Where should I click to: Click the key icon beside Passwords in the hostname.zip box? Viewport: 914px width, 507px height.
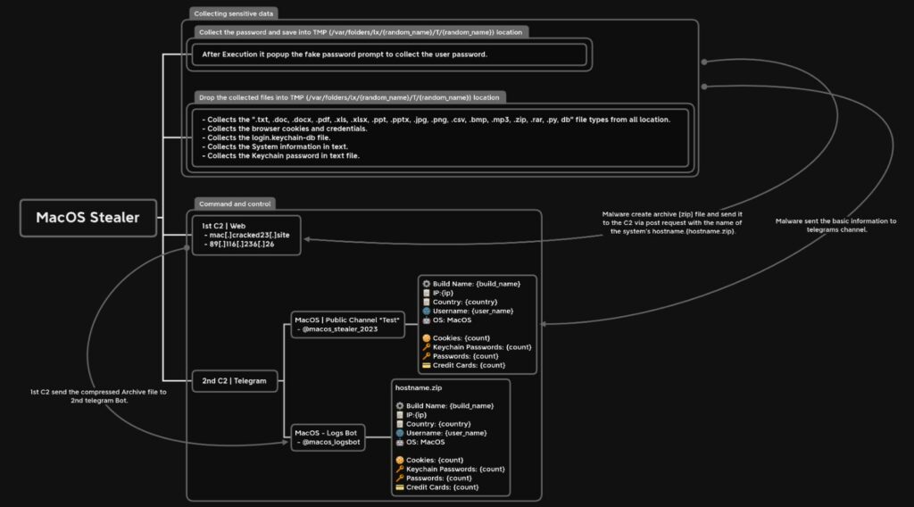(x=401, y=478)
